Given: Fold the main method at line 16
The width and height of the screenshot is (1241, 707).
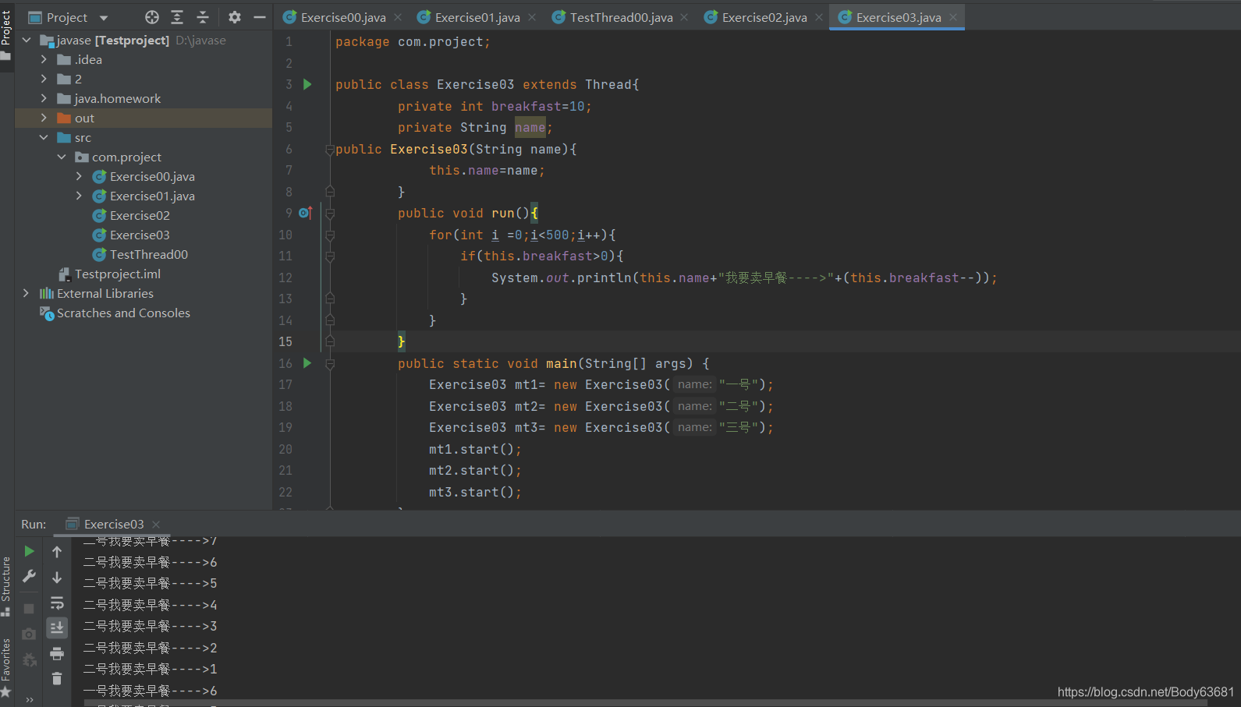Looking at the screenshot, I should point(330,363).
